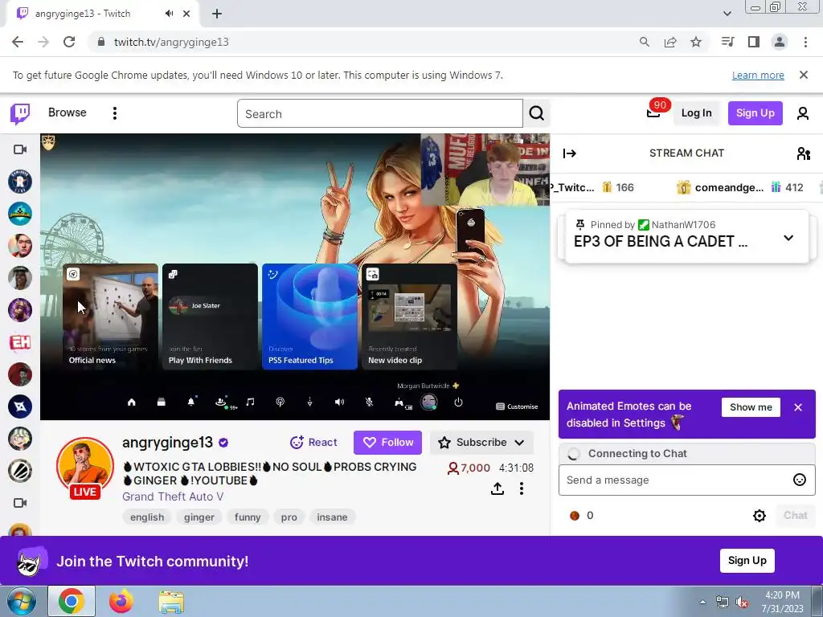Click the New video clip card
Screen dimensions: 823x617
coord(409,317)
